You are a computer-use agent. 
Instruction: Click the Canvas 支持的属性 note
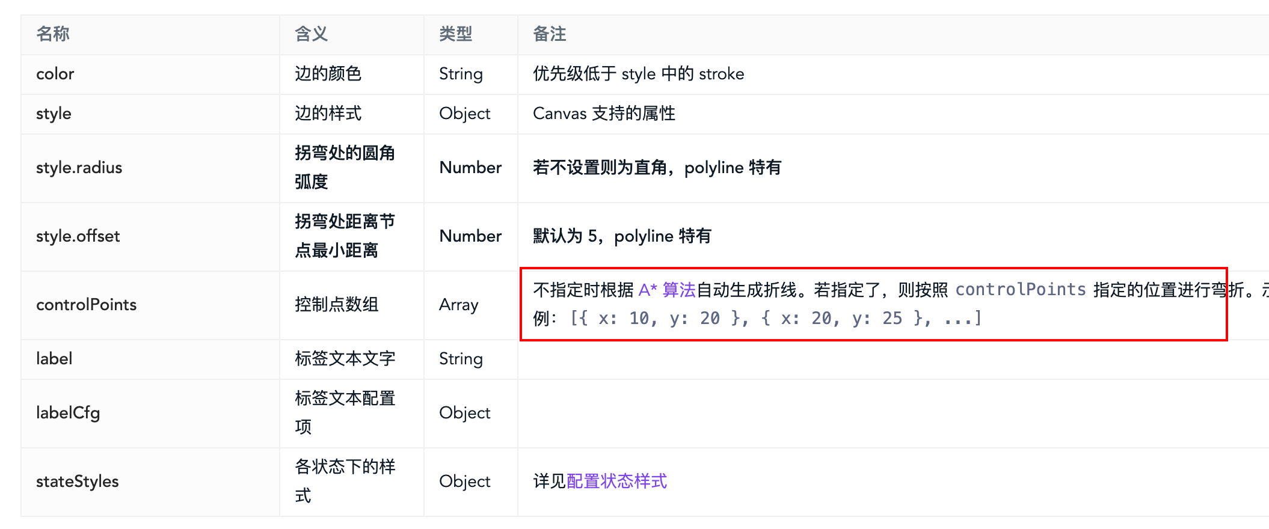pyautogui.click(x=604, y=114)
